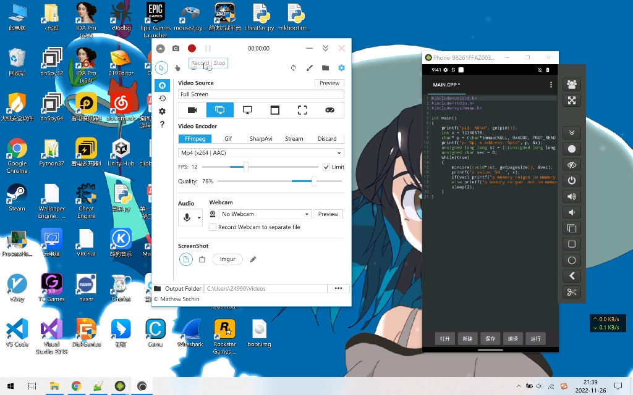Expand the double chevron in the phone sidebar
This screenshot has height=395, width=633.
coord(572,133)
